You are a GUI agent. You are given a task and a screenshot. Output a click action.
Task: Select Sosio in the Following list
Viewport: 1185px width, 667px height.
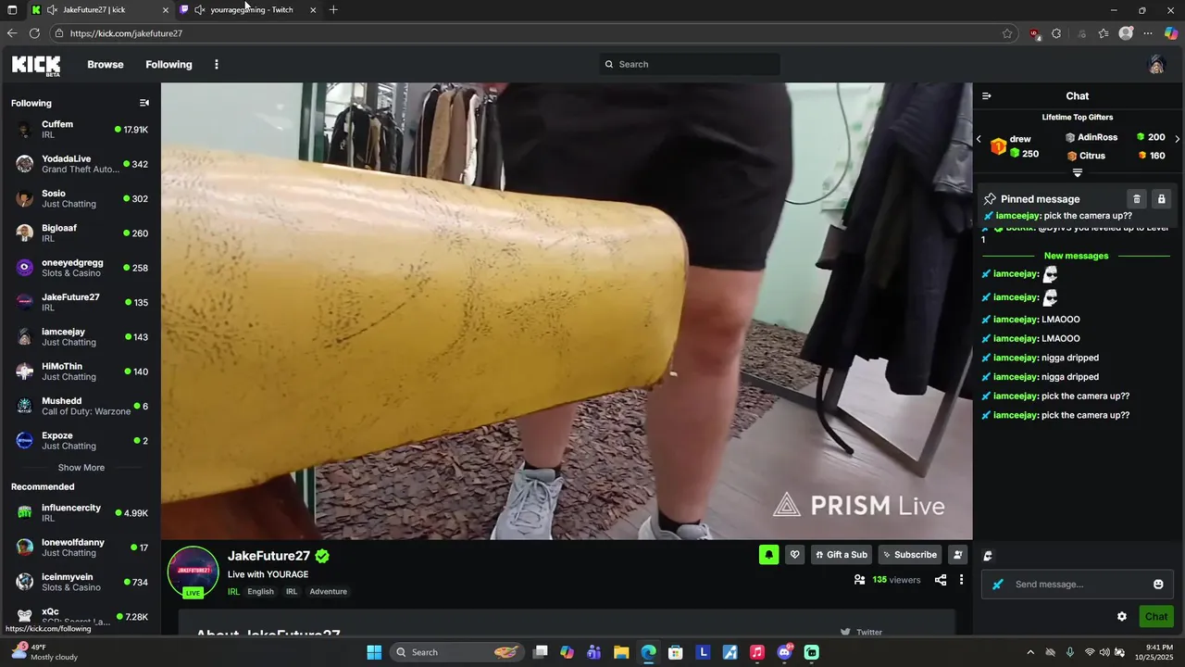pyautogui.click(x=80, y=198)
